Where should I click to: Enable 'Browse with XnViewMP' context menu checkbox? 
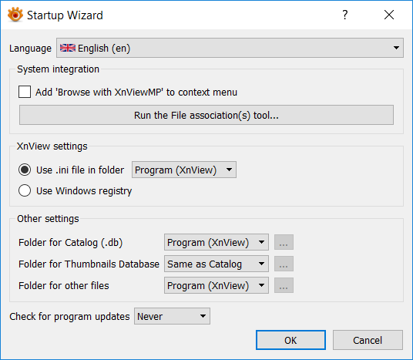pos(25,92)
